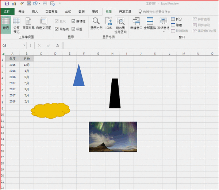Click the Split window button

[176, 19]
